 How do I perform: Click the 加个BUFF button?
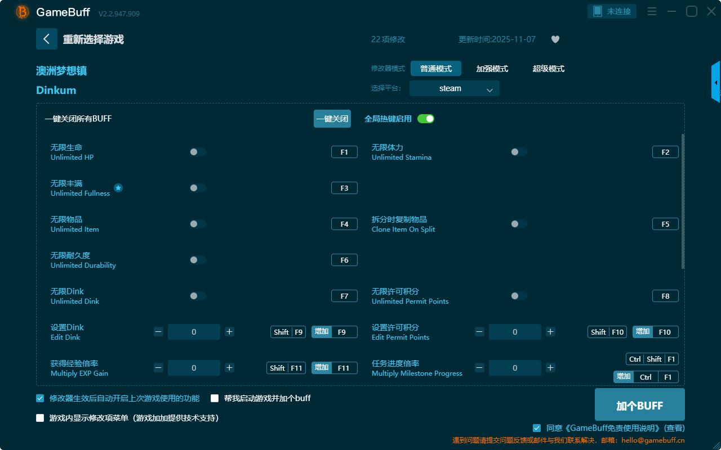639,404
